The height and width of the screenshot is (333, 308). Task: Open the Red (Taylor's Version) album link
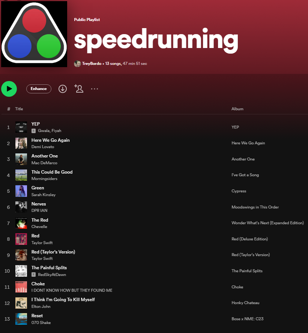pyautogui.click(x=251, y=255)
